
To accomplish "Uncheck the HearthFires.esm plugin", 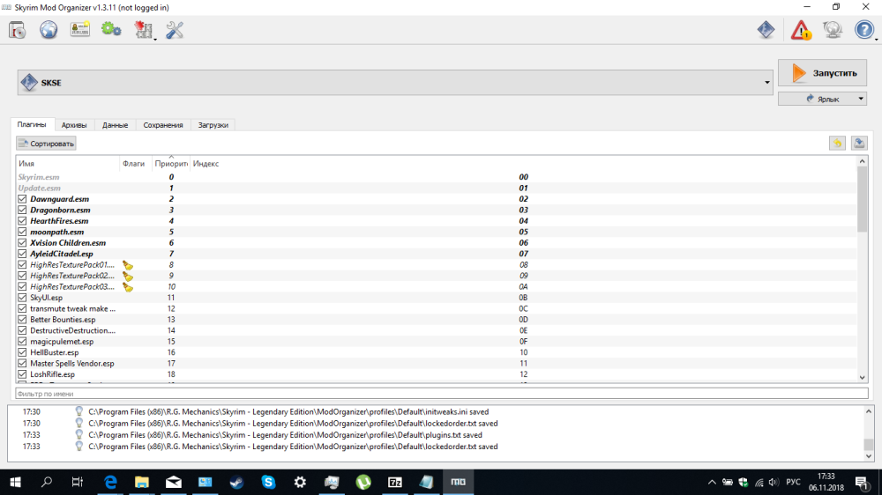I will pos(22,221).
